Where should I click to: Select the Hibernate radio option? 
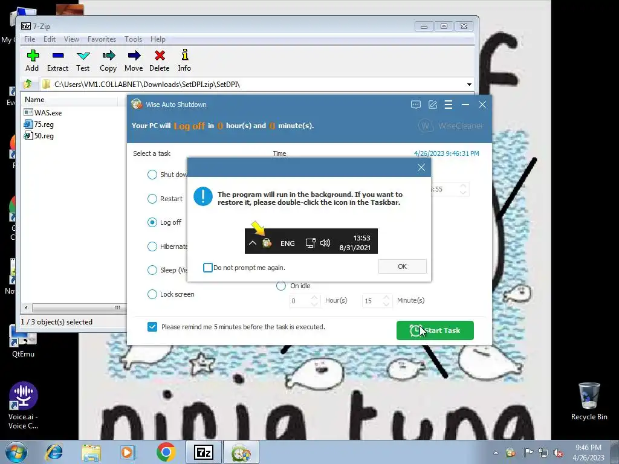tap(152, 246)
